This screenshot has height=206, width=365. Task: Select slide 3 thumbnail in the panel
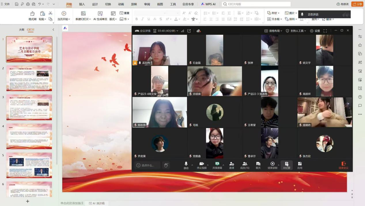[x=29, y=107]
